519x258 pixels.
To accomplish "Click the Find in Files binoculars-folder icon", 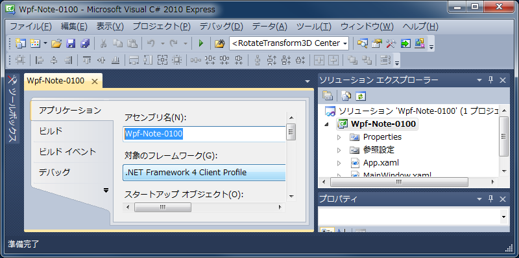I will pos(219,43).
